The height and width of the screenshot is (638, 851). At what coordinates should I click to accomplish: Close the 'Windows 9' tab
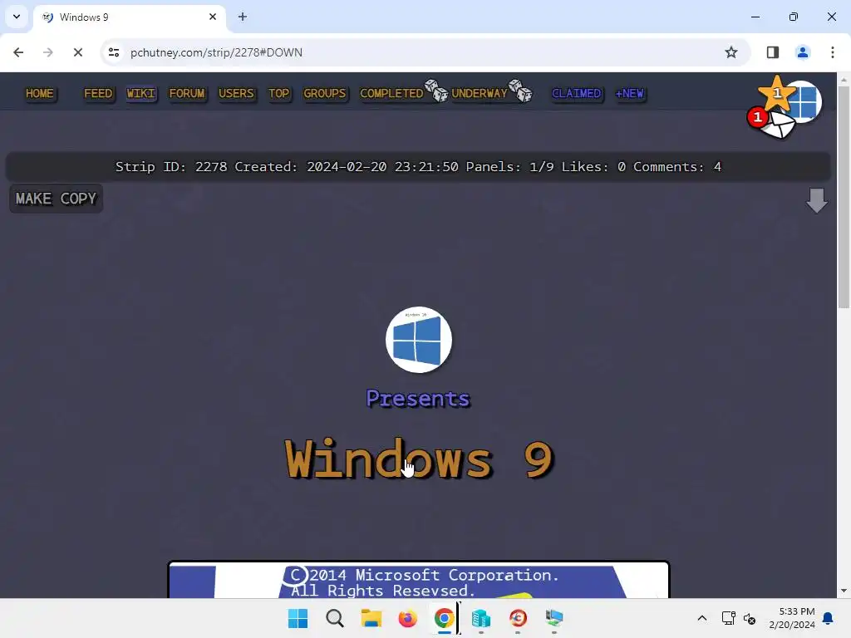tap(212, 17)
